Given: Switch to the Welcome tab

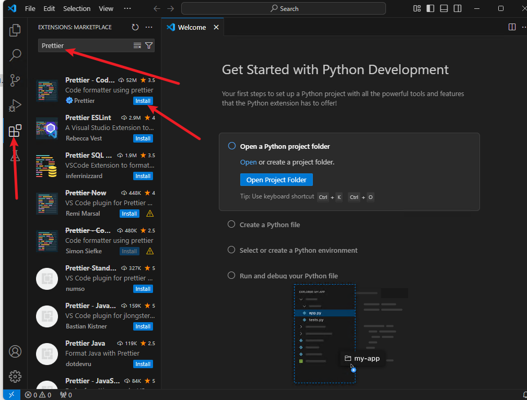Looking at the screenshot, I should [x=192, y=27].
